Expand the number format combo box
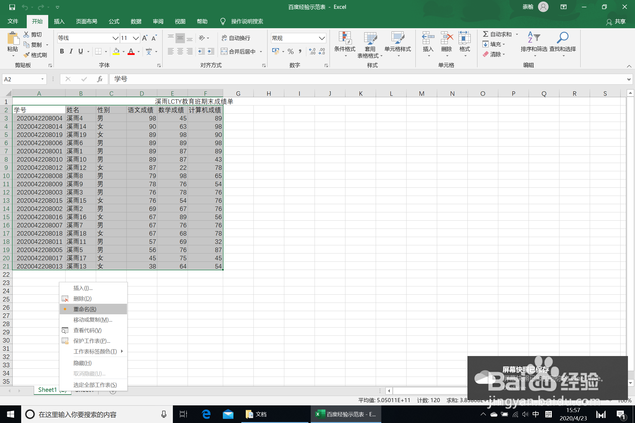Screen dimensions: 635x423 (x=322, y=38)
